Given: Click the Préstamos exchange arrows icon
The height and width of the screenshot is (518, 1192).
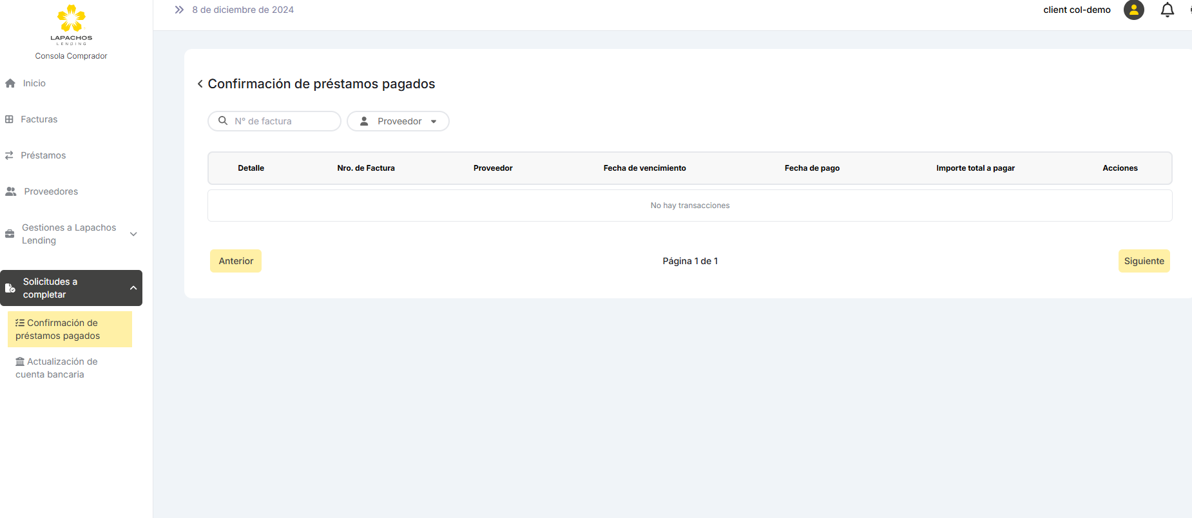Looking at the screenshot, I should (9, 155).
